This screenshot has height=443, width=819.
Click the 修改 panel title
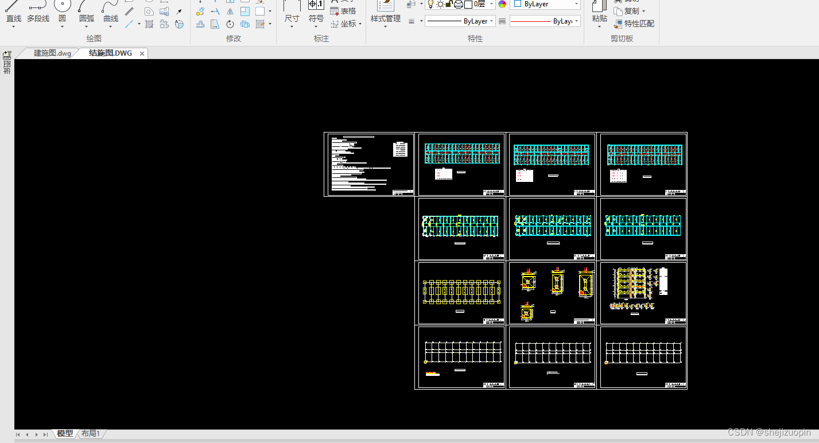(x=234, y=38)
